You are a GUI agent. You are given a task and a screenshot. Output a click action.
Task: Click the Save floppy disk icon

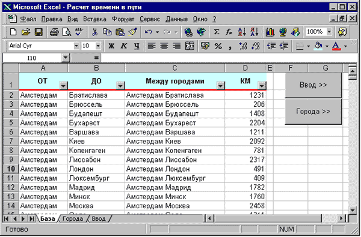39,32
